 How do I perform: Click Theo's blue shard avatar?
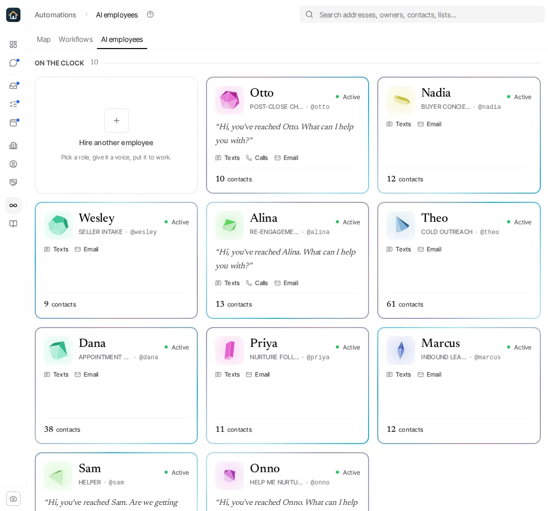tap(400, 225)
